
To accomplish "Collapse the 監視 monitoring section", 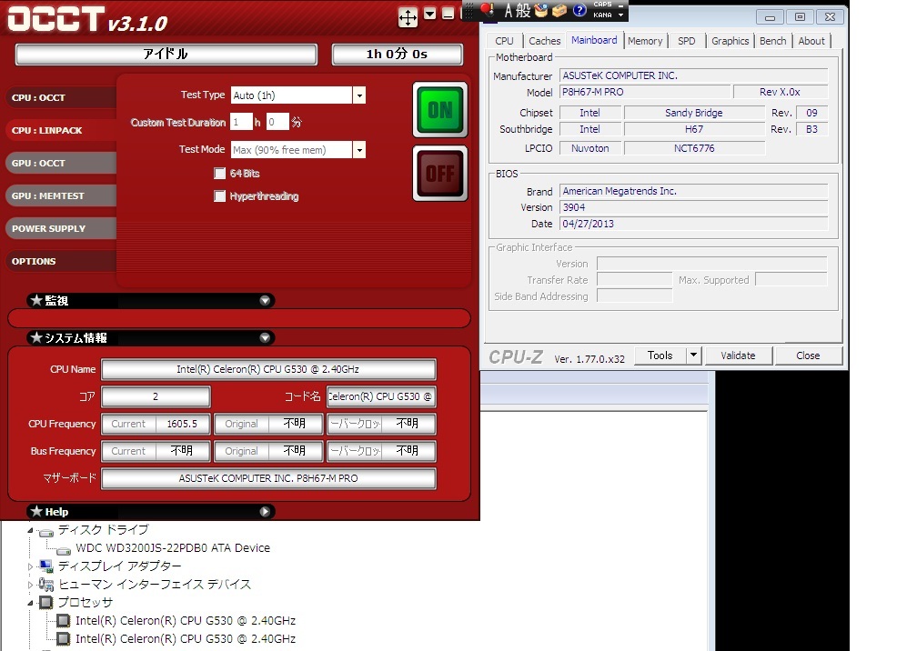I will click(265, 300).
